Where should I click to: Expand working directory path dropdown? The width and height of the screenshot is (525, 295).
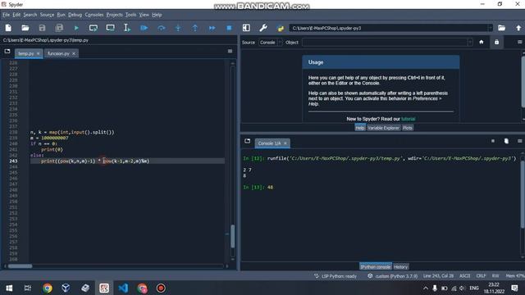(x=491, y=28)
